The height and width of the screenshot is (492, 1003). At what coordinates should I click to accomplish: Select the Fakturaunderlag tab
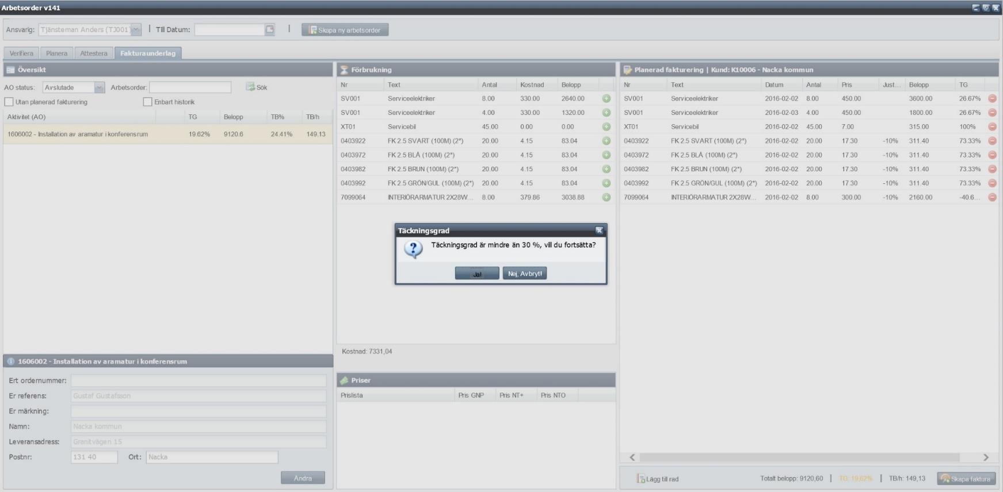pyautogui.click(x=148, y=53)
